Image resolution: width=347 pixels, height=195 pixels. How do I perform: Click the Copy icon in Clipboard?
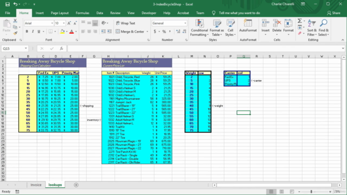pyautogui.click(x=15, y=27)
